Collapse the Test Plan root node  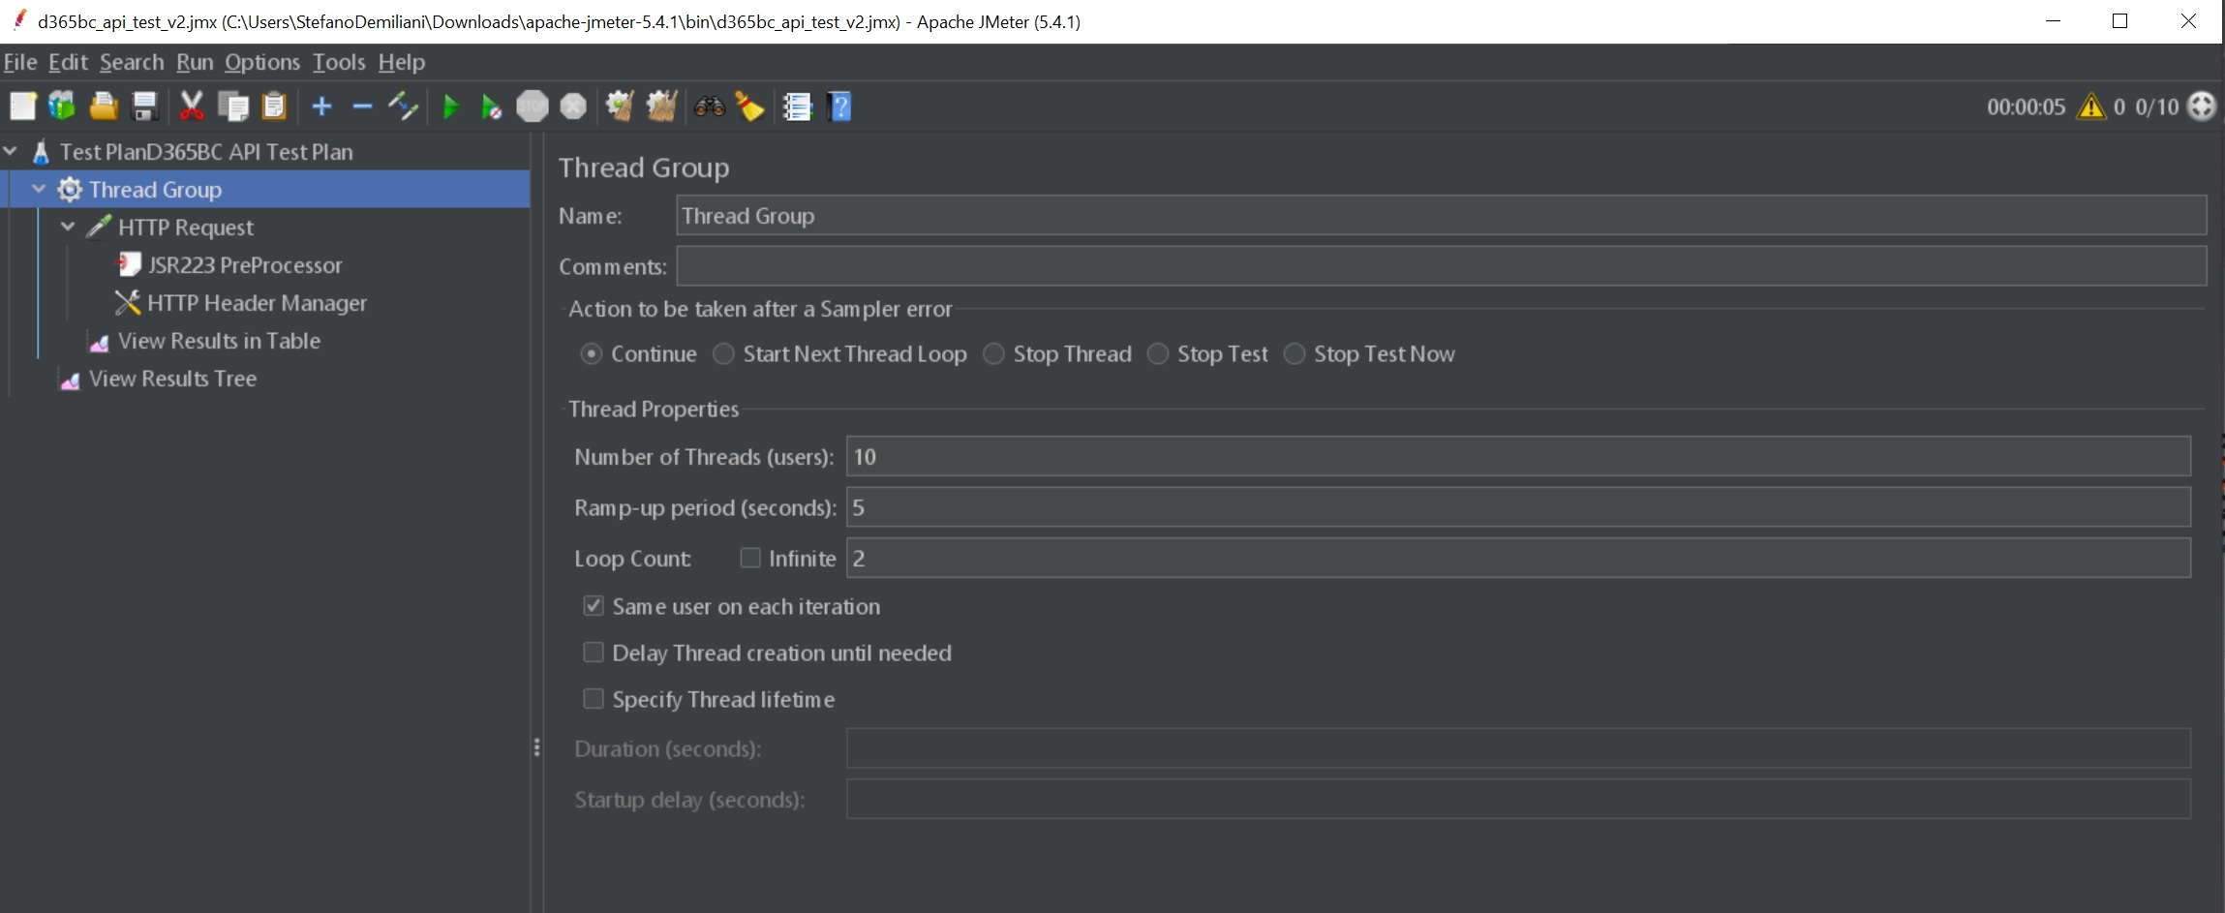pyautogui.click(x=11, y=152)
